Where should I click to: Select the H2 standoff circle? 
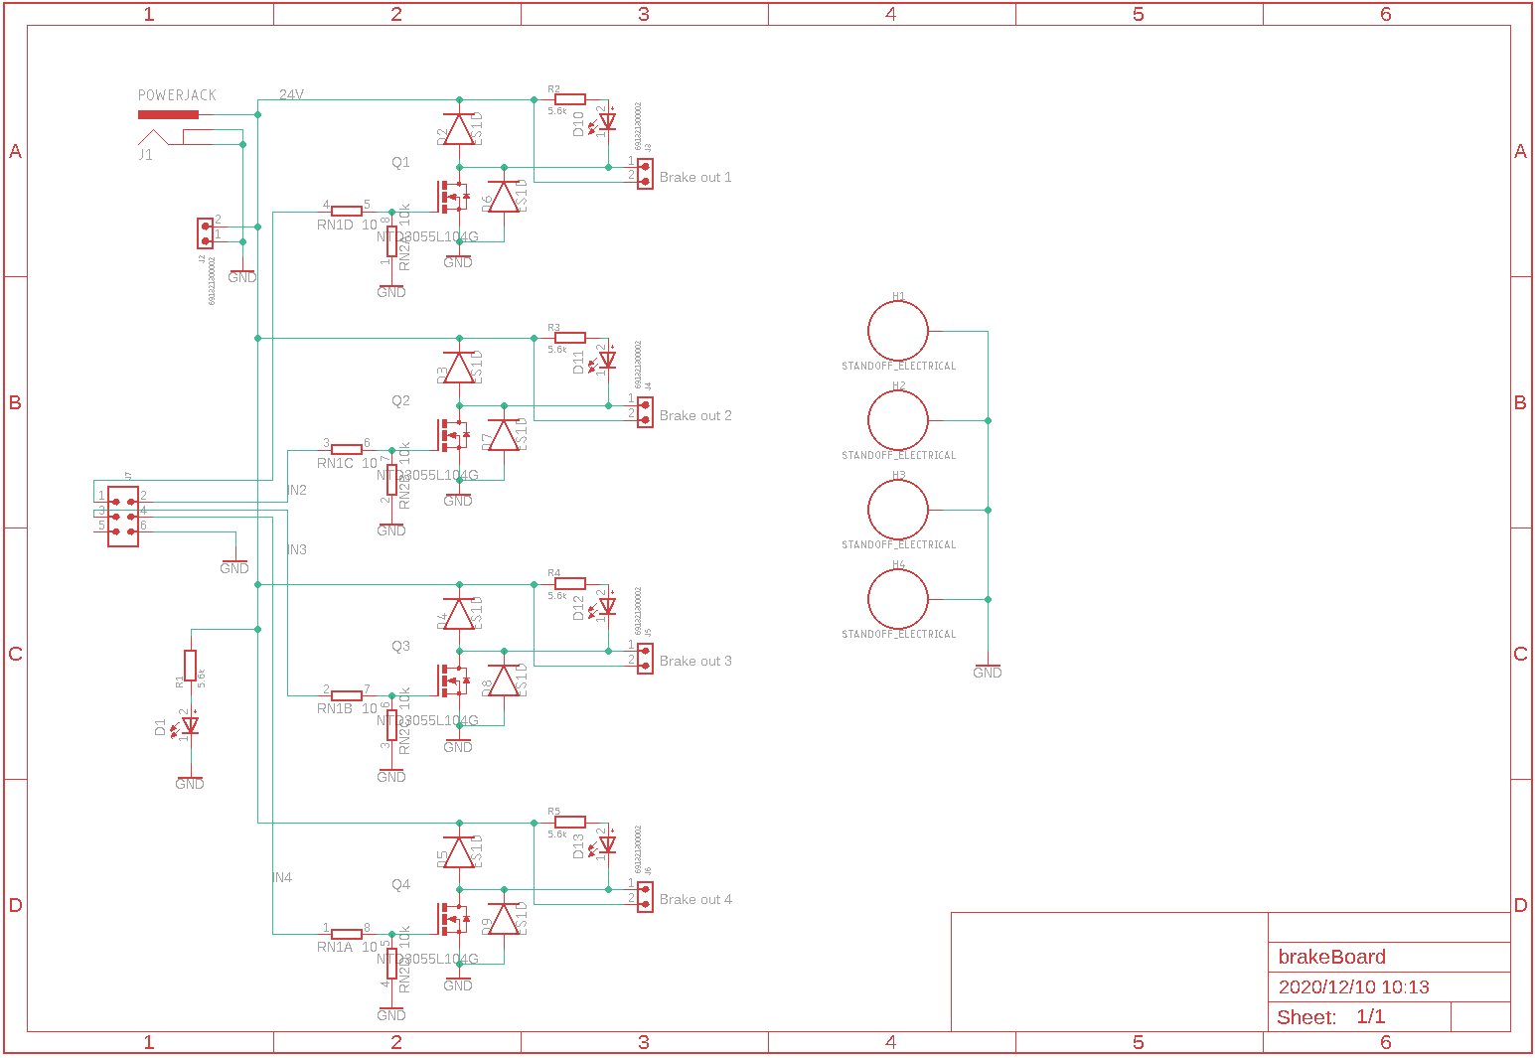(x=898, y=420)
